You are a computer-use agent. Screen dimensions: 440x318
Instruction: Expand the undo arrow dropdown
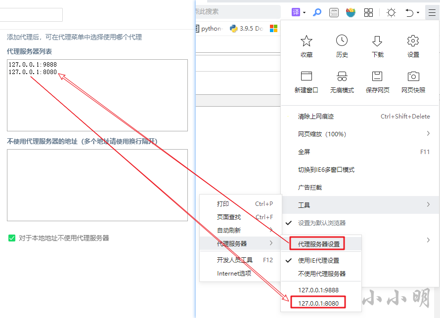418,13
